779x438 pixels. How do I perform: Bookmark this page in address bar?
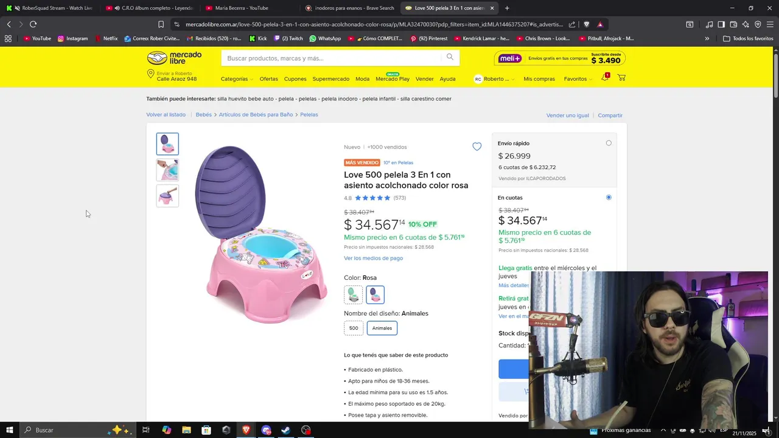tap(161, 24)
